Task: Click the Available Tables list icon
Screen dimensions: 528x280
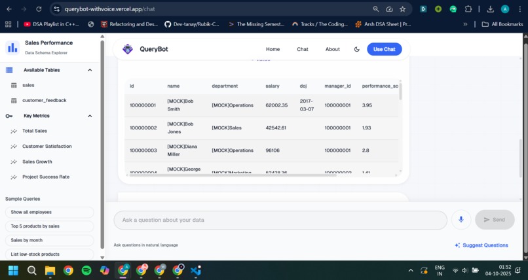Action: (x=9, y=70)
